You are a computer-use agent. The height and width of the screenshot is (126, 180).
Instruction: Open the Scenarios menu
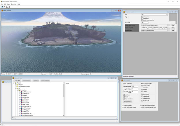point(14,4)
